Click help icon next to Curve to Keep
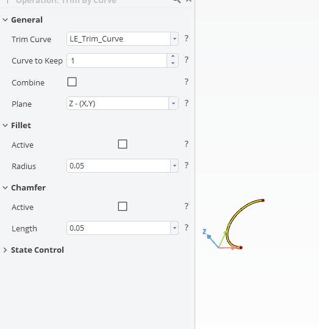Image resolution: width=319 pixels, height=329 pixels. tap(186, 60)
